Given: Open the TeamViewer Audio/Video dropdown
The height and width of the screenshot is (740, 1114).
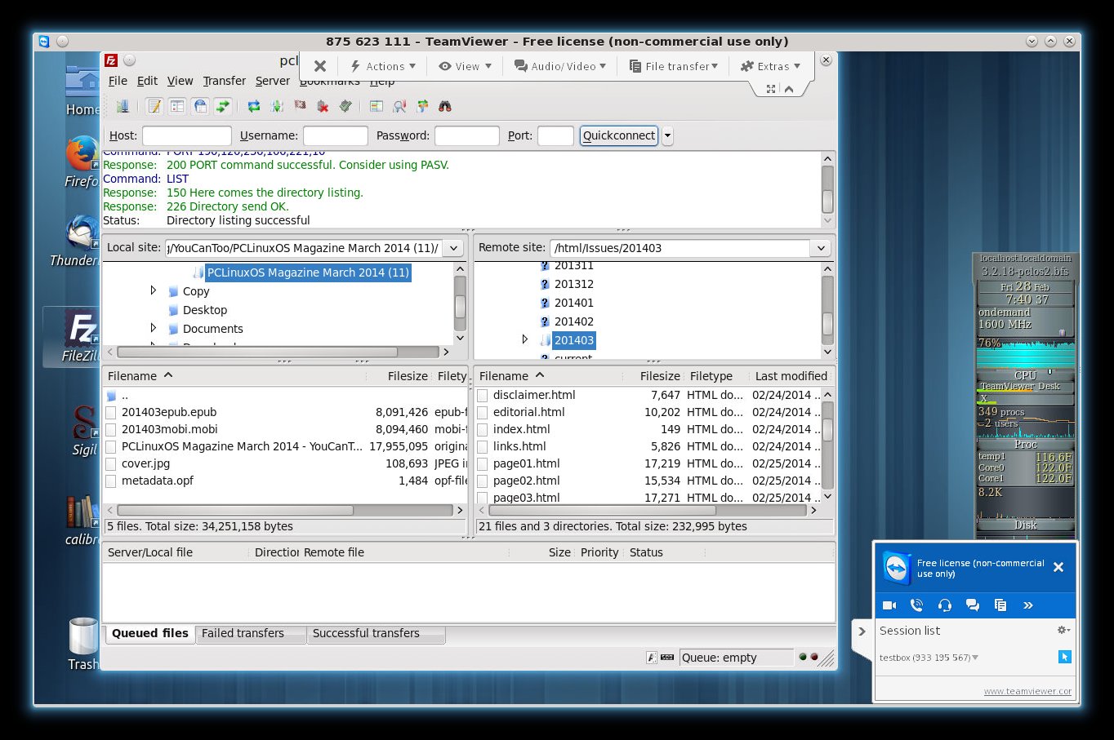Looking at the screenshot, I should (x=560, y=66).
